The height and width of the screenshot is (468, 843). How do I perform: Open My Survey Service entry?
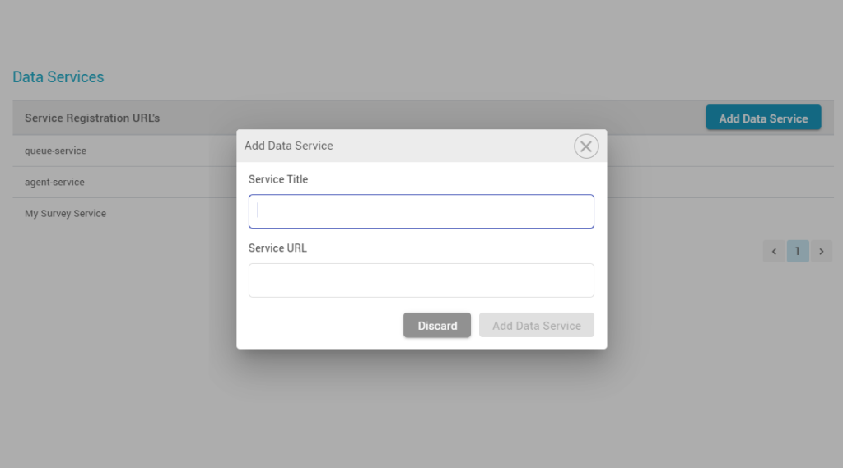click(65, 213)
